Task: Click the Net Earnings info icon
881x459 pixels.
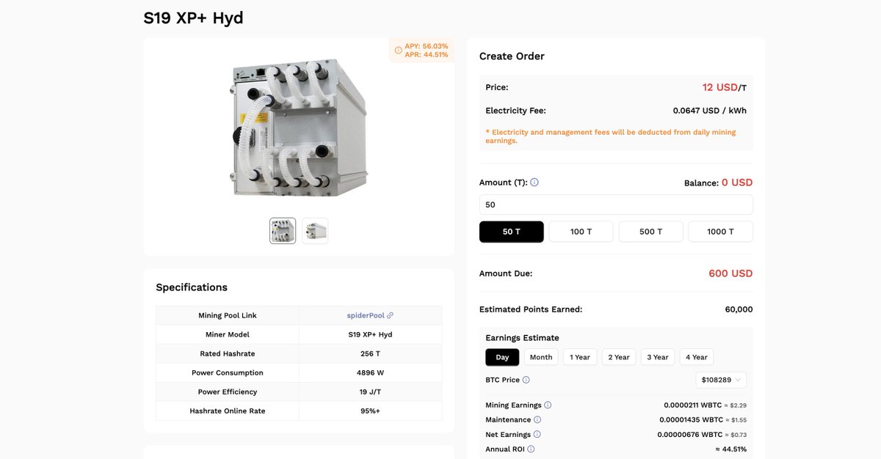Action: (x=537, y=434)
